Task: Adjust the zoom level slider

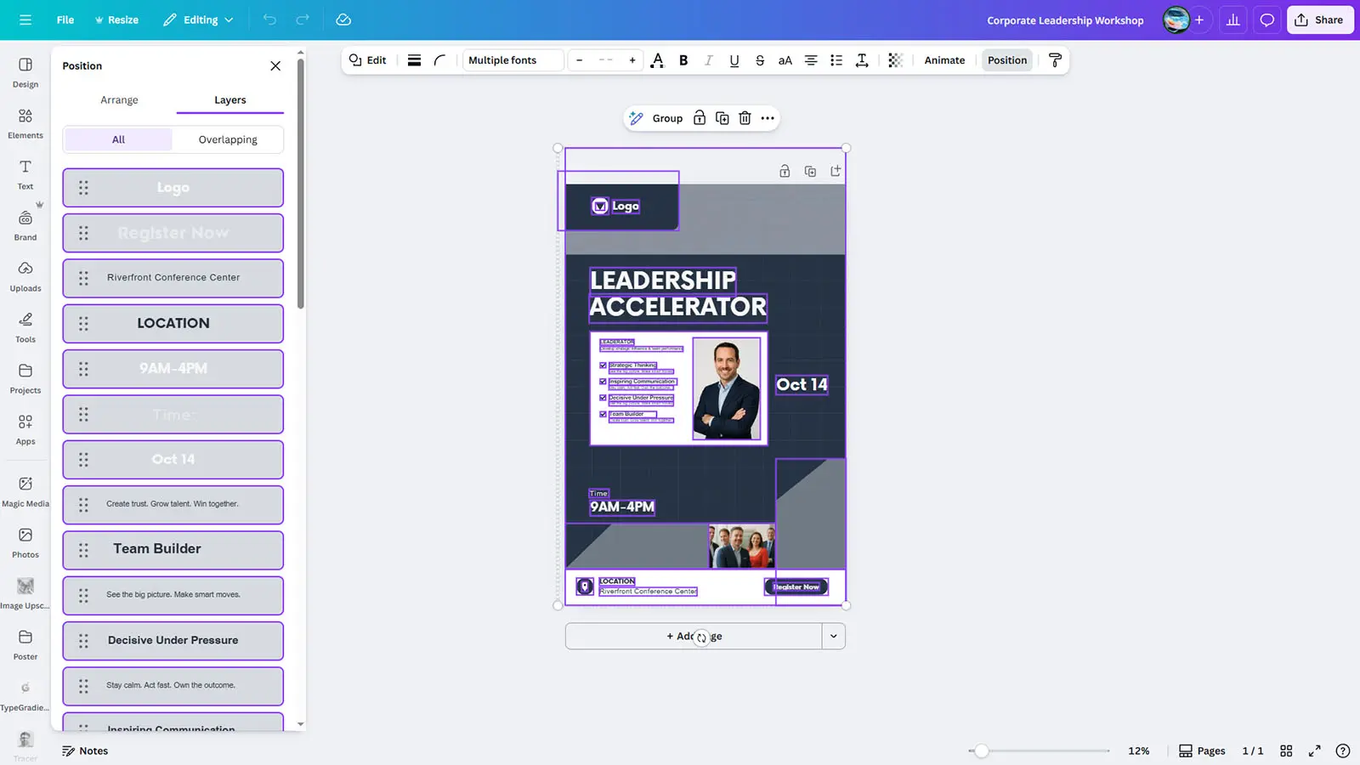Action: [982, 751]
